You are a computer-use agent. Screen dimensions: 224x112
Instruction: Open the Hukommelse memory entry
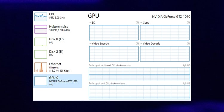click(58, 29)
